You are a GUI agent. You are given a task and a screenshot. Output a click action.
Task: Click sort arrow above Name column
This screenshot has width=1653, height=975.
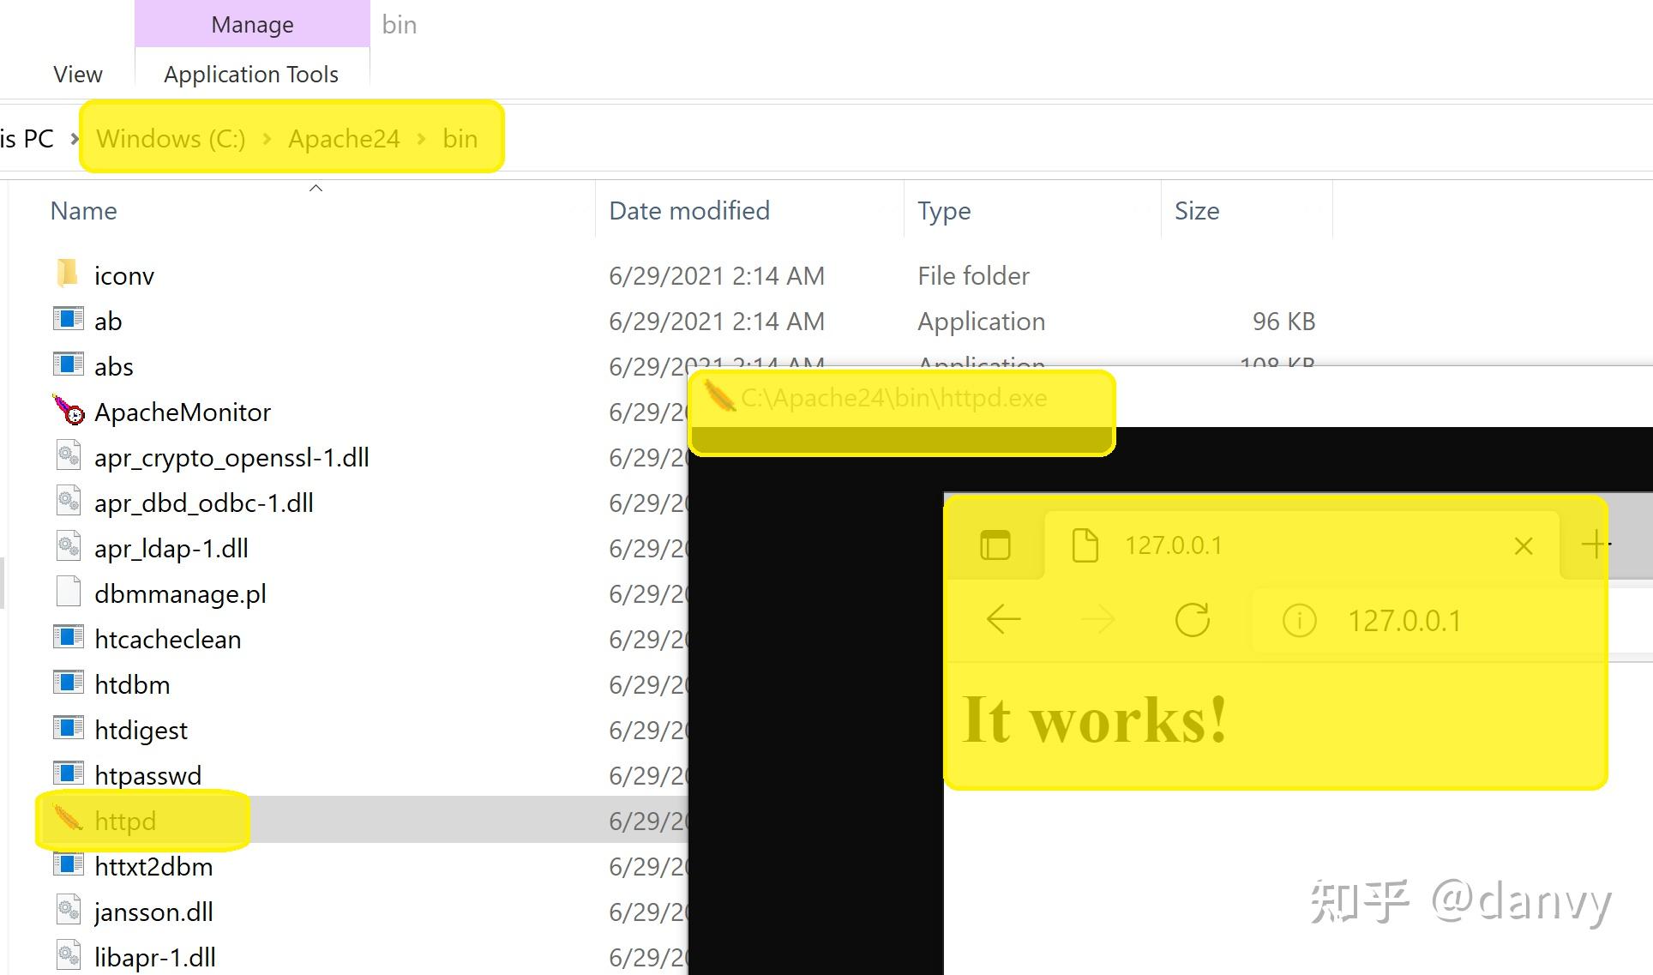point(316,188)
